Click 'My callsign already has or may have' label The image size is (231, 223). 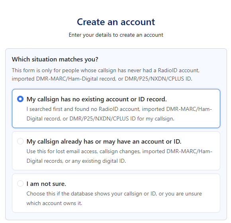click(104, 142)
